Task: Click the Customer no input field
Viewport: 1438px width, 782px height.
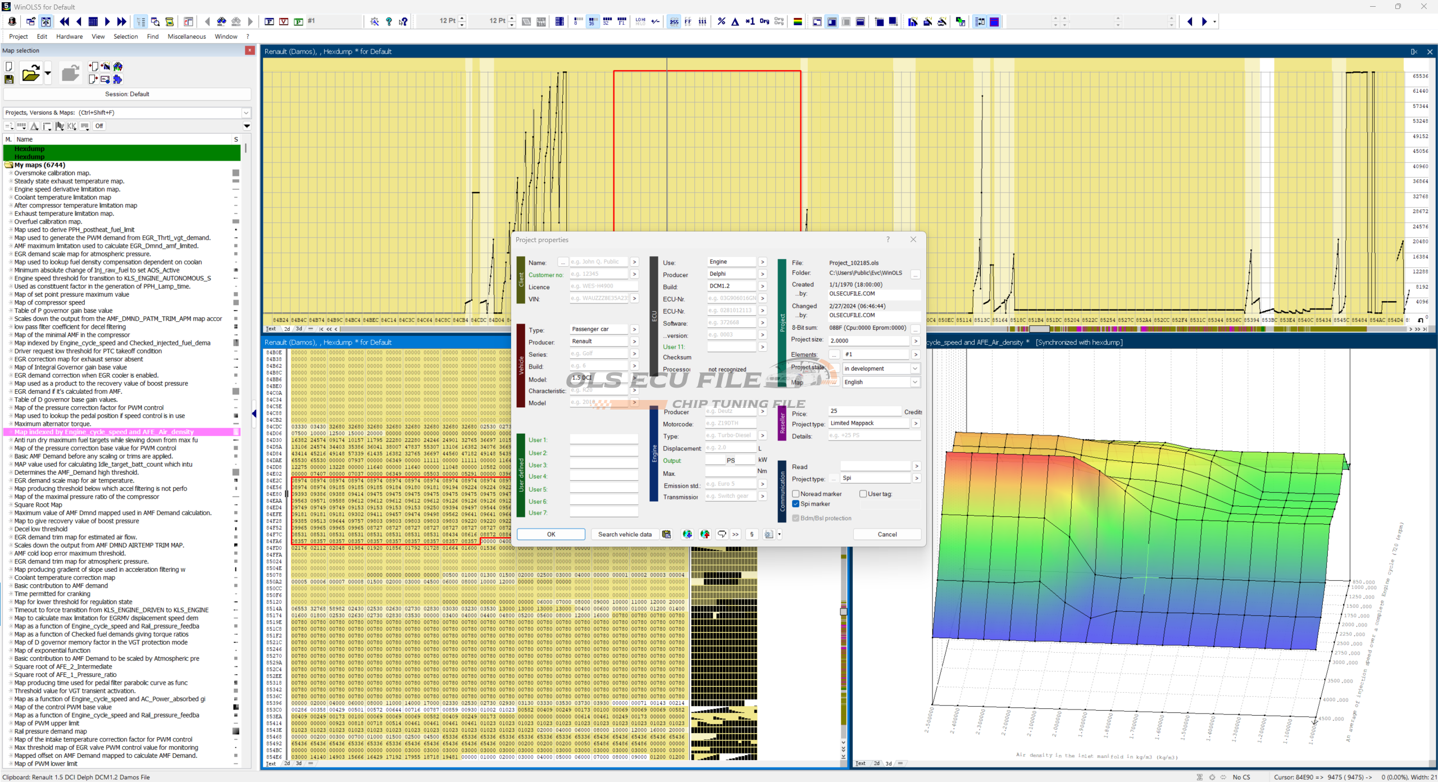Action: [x=599, y=274]
